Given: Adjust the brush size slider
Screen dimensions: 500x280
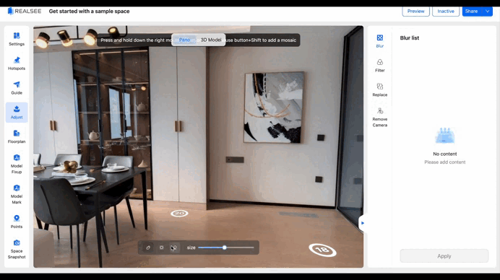Looking at the screenshot, I should [x=225, y=248].
